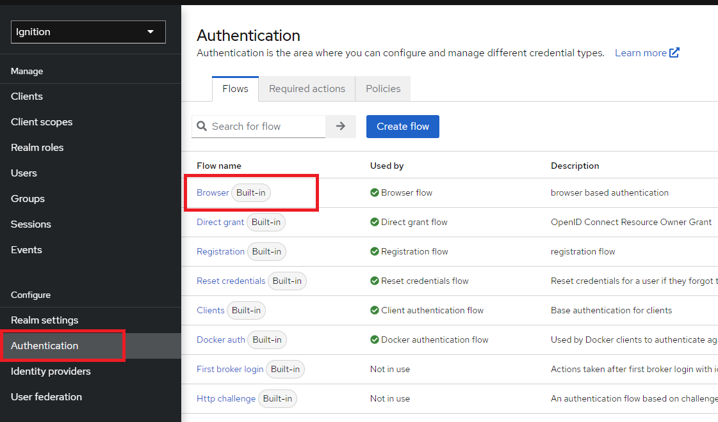Click the green check beside Docker authentication flow

pos(374,340)
